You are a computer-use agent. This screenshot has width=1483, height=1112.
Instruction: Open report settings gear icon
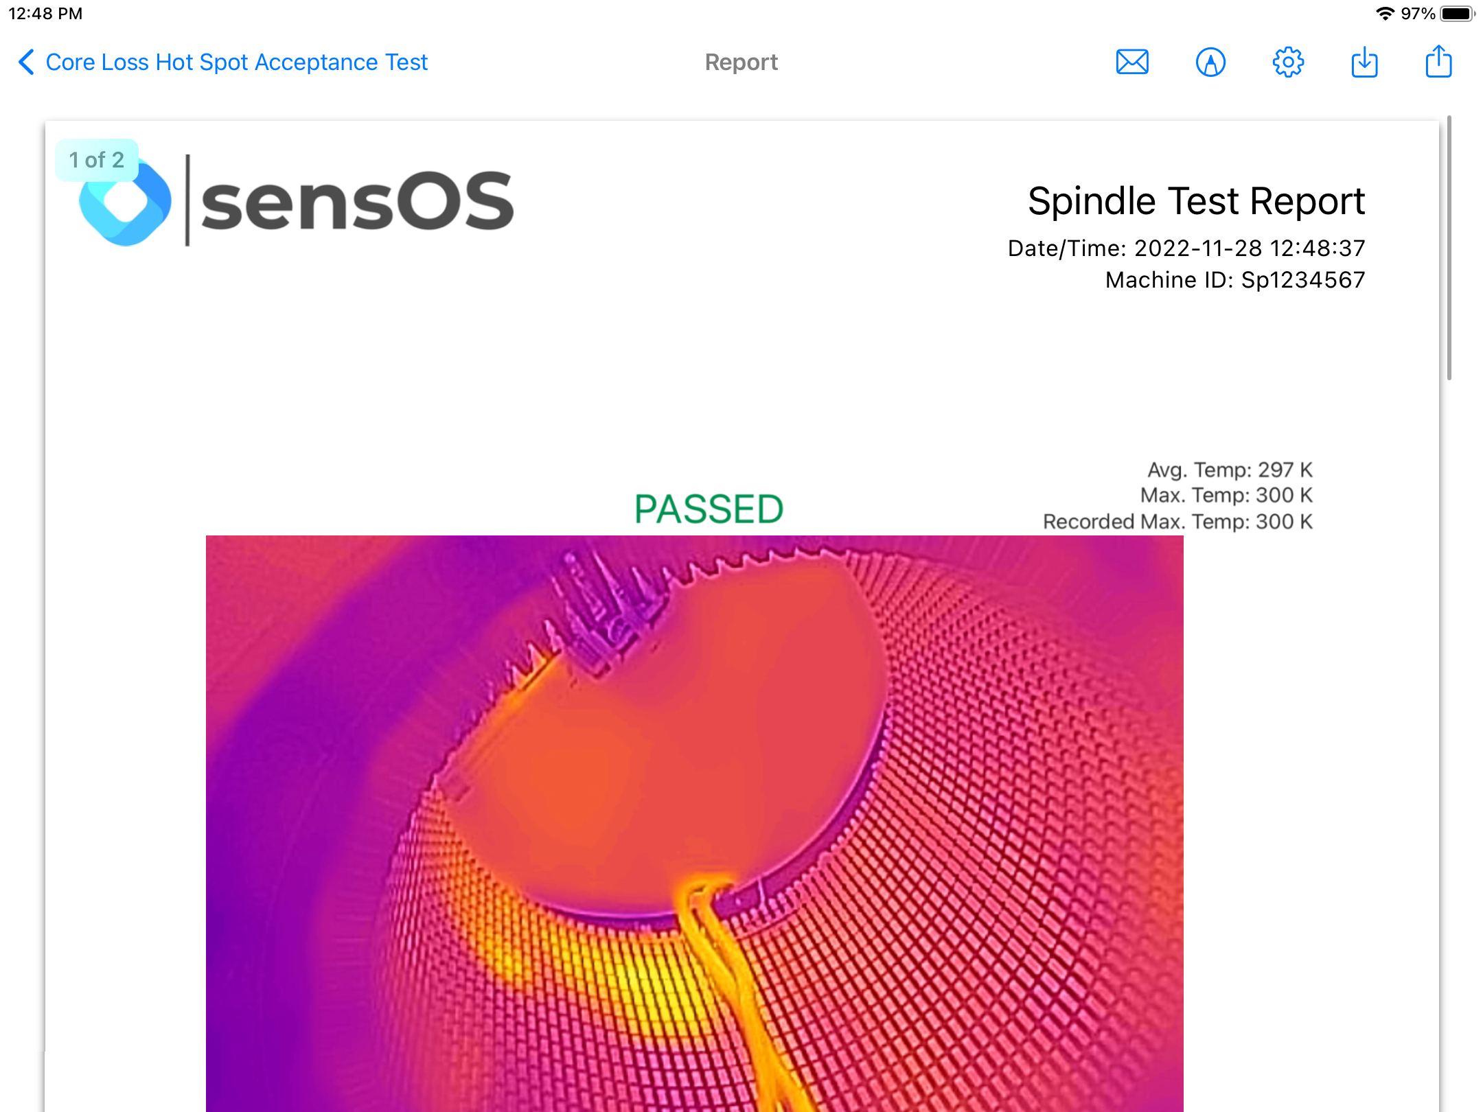[1288, 62]
